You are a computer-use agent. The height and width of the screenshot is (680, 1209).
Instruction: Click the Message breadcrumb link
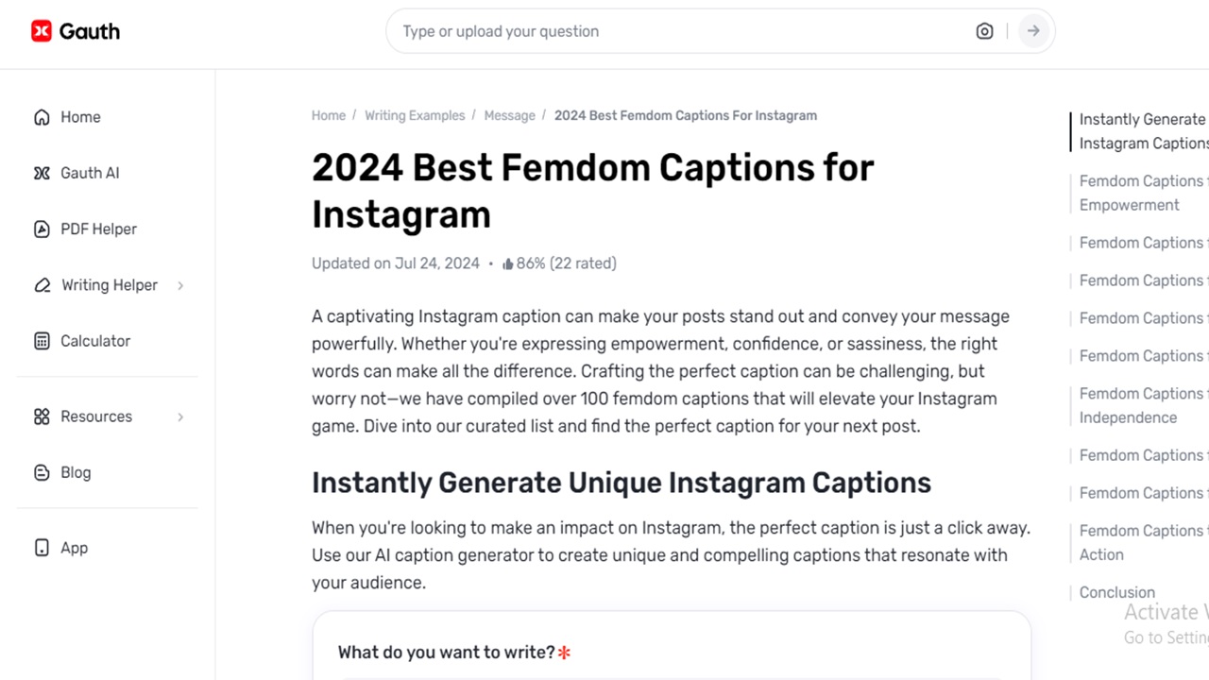(509, 115)
